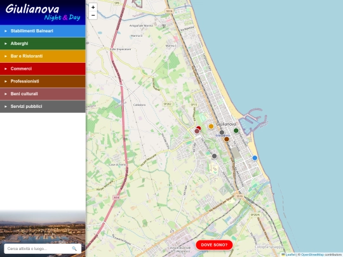Select the blue beach marker on the coast

255,158
